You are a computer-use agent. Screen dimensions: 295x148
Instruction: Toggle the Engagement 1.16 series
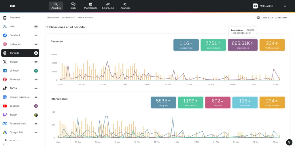pos(186,45)
